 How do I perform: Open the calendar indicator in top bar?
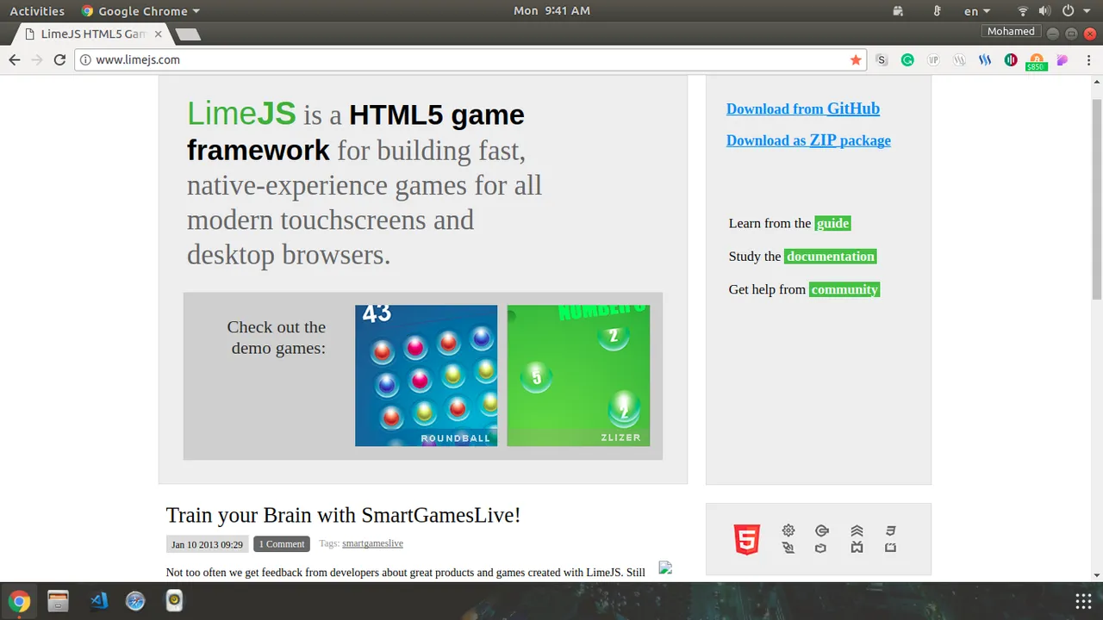click(897, 11)
